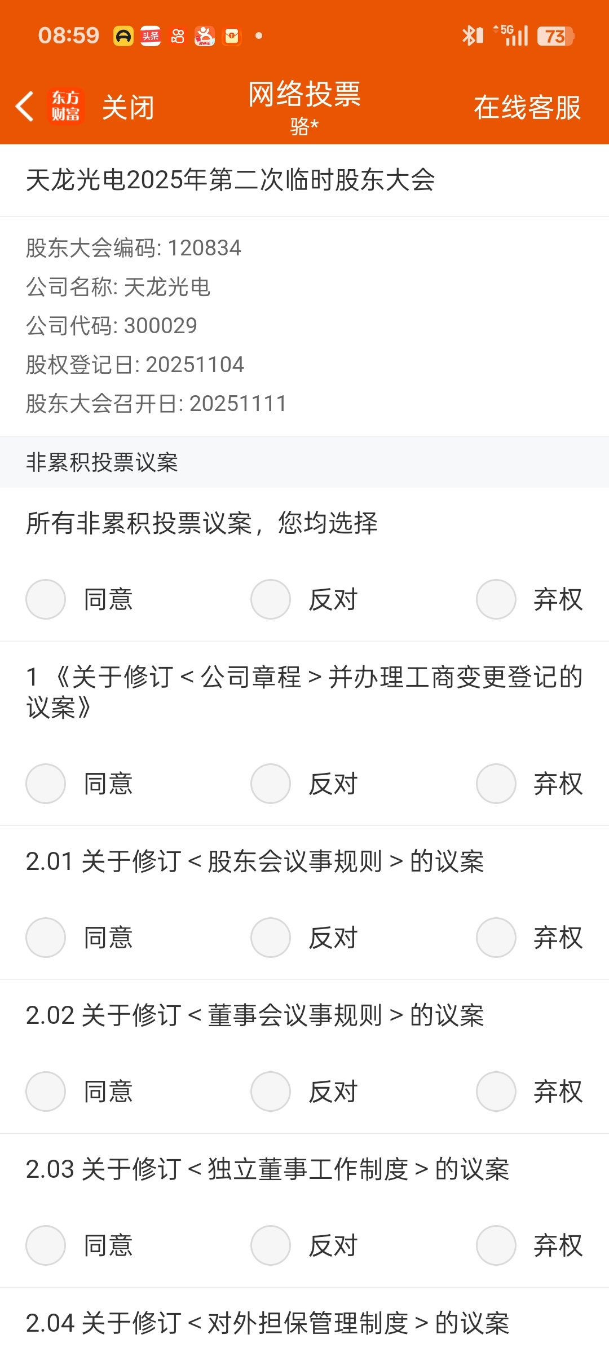Tap the Eastmoney logo icon
This screenshot has width=609, height=1361.
[65, 107]
